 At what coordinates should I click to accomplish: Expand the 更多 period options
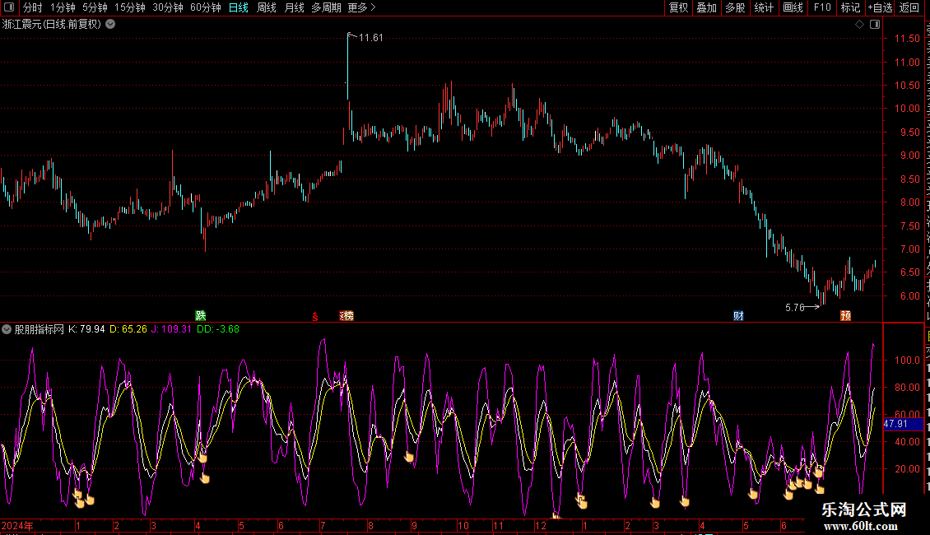pyautogui.click(x=362, y=7)
